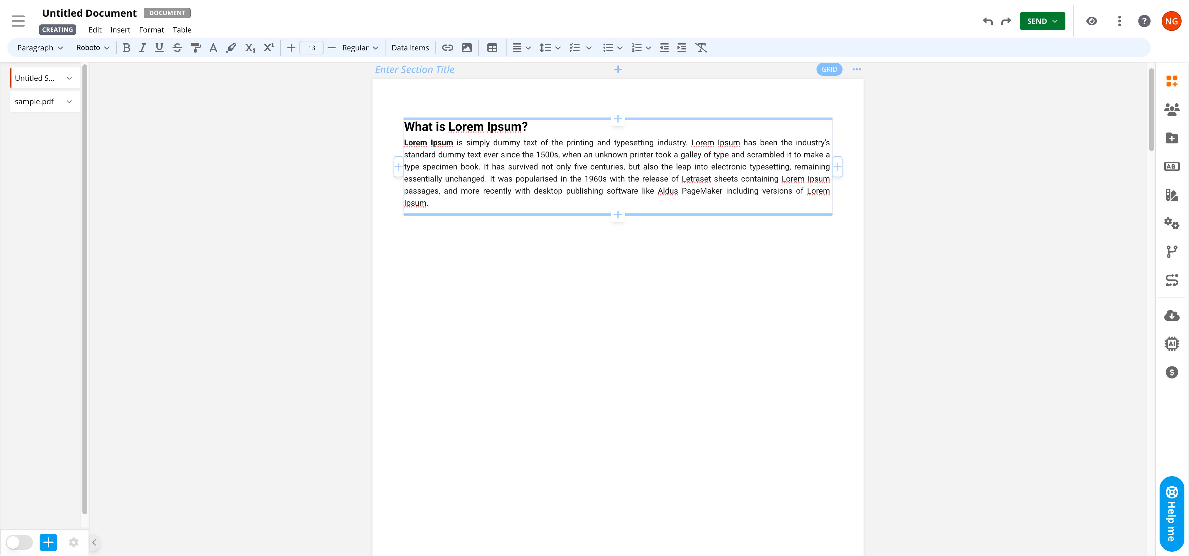Insert a table using toolbar icon
Viewport: 1189px width, 556px height.
(492, 48)
